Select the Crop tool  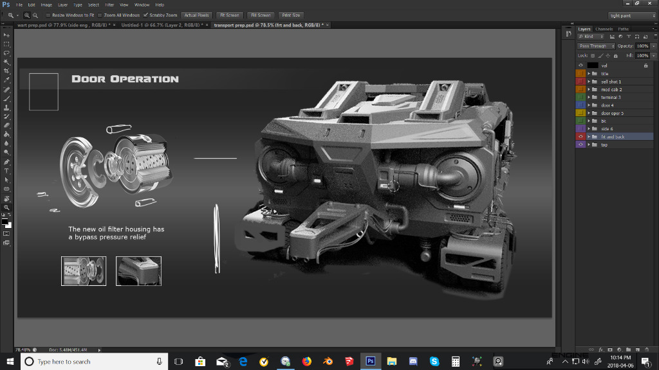tap(6, 71)
